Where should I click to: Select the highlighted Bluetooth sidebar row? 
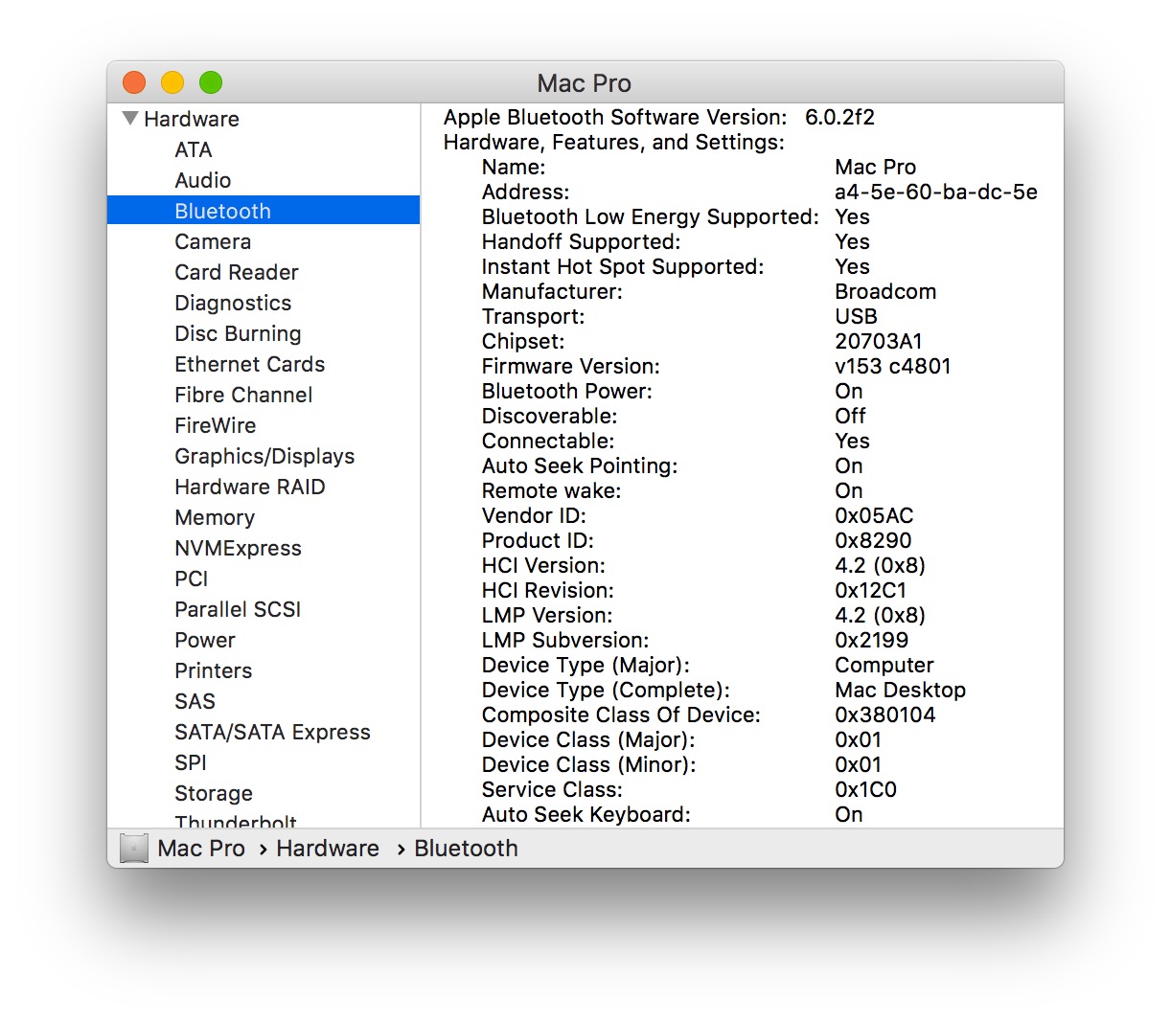point(264,211)
